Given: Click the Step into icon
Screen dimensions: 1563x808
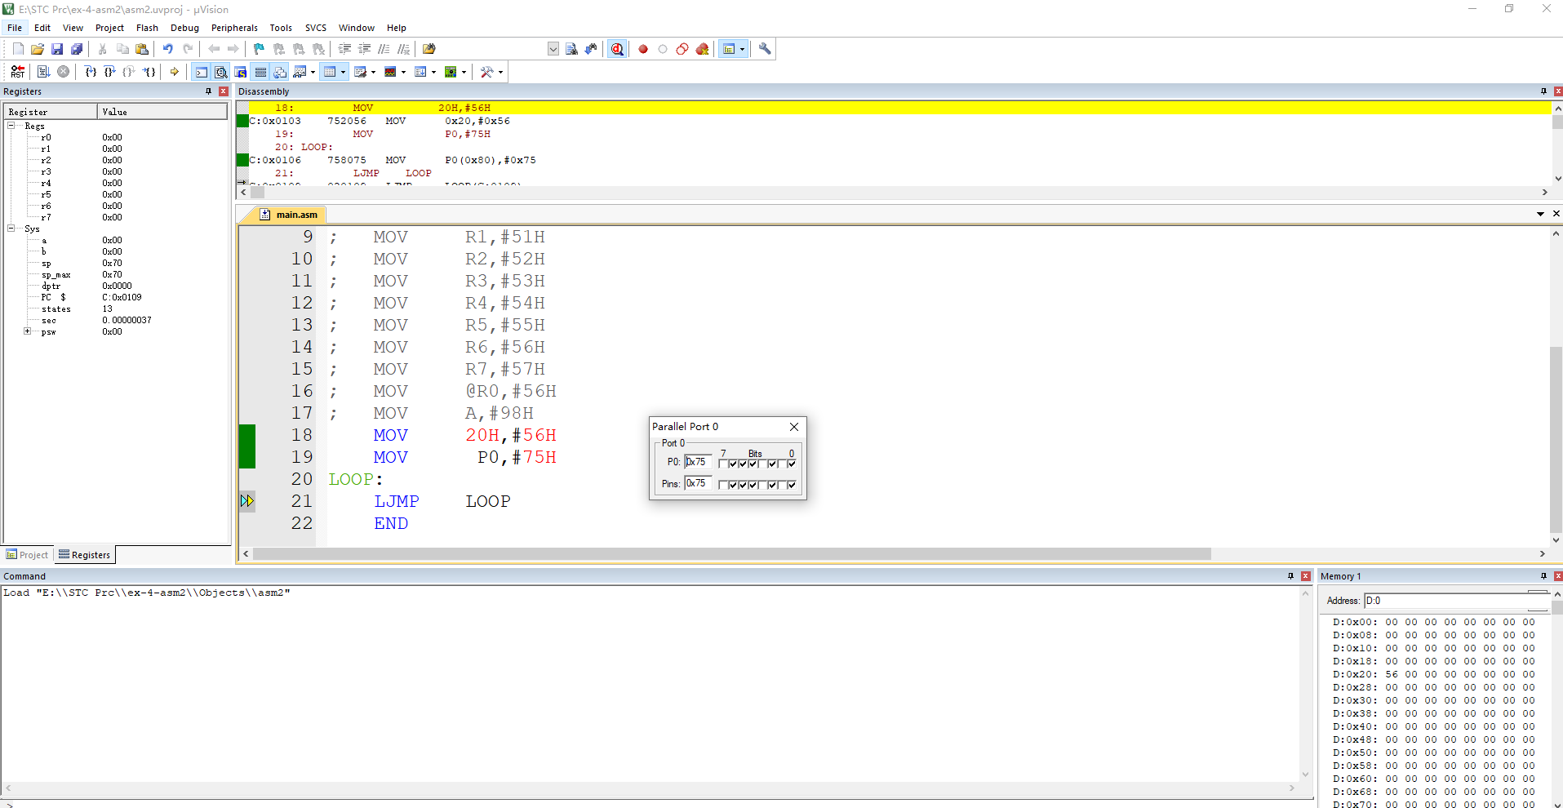Looking at the screenshot, I should click(91, 72).
